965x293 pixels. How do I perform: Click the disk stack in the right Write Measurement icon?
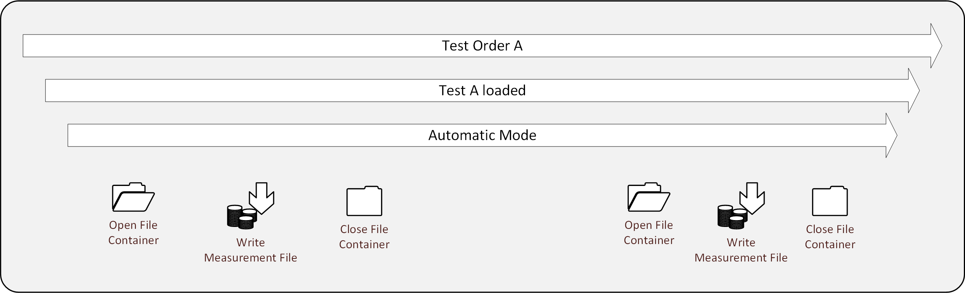pos(731,217)
